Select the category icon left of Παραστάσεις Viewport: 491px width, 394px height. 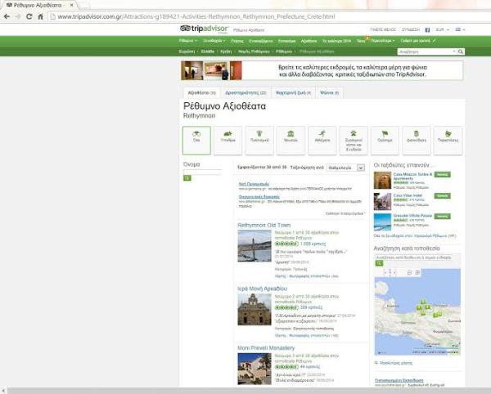(417, 141)
